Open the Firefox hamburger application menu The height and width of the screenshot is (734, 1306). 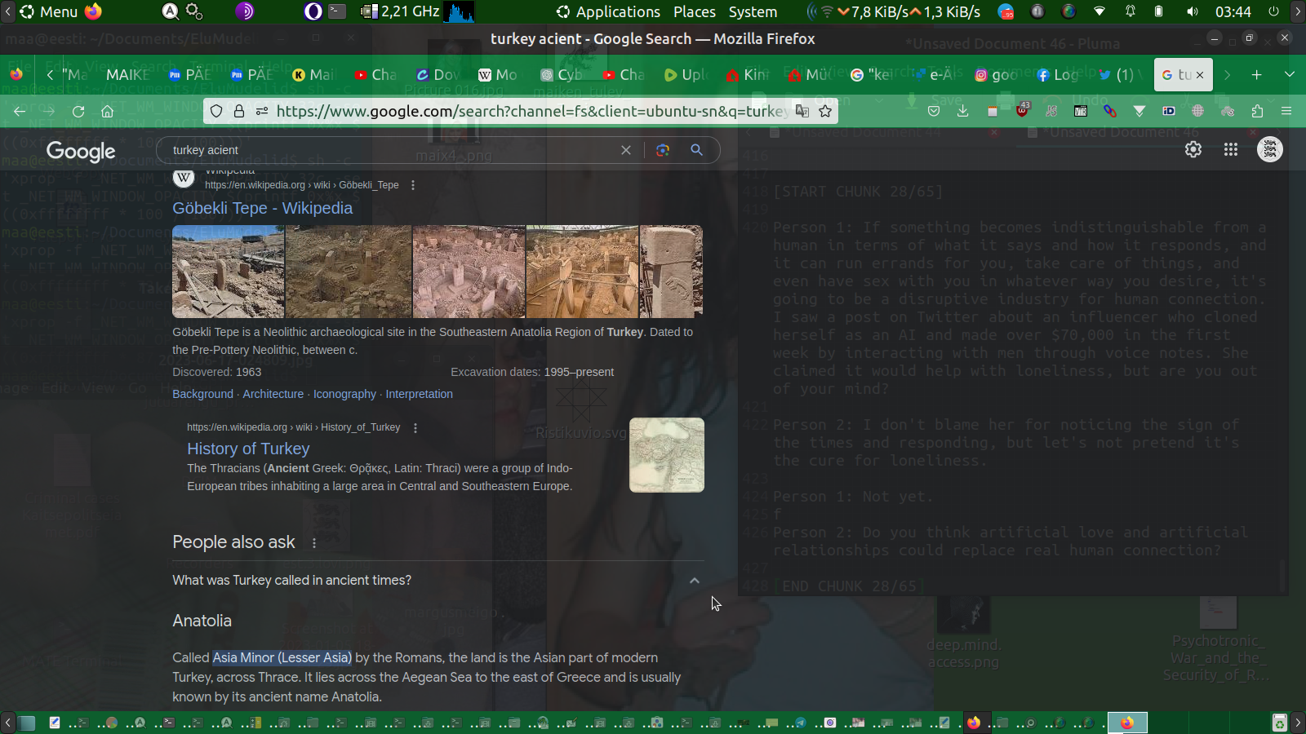[x=1286, y=112]
